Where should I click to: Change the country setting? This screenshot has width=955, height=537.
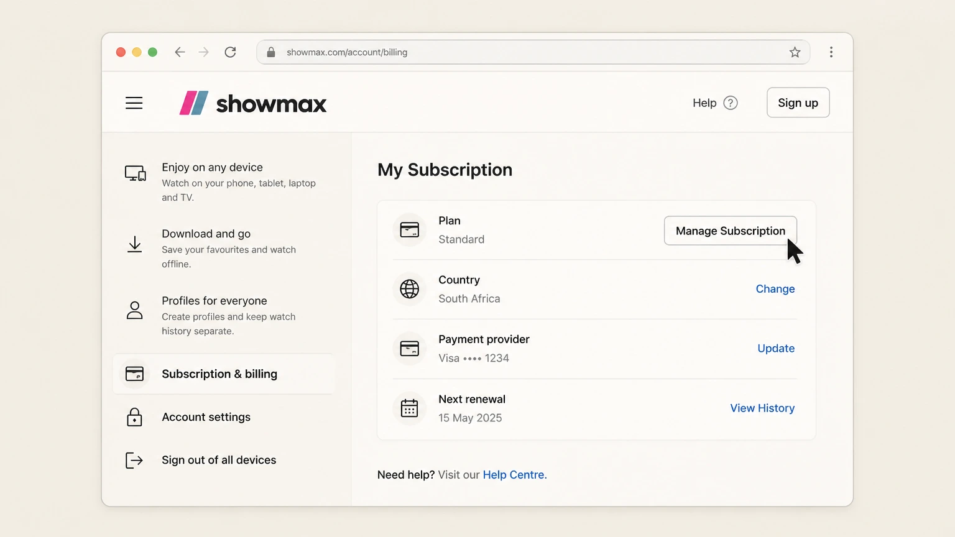pos(775,289)
